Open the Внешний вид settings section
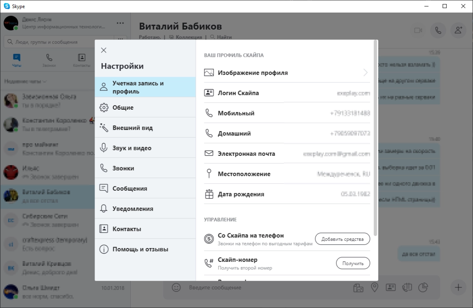This screenshot has height=308, width=473. tap(145, 128)
